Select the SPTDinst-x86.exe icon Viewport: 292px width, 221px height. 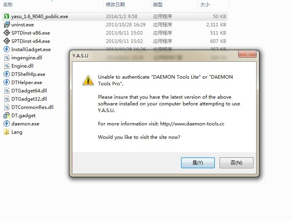7,33
